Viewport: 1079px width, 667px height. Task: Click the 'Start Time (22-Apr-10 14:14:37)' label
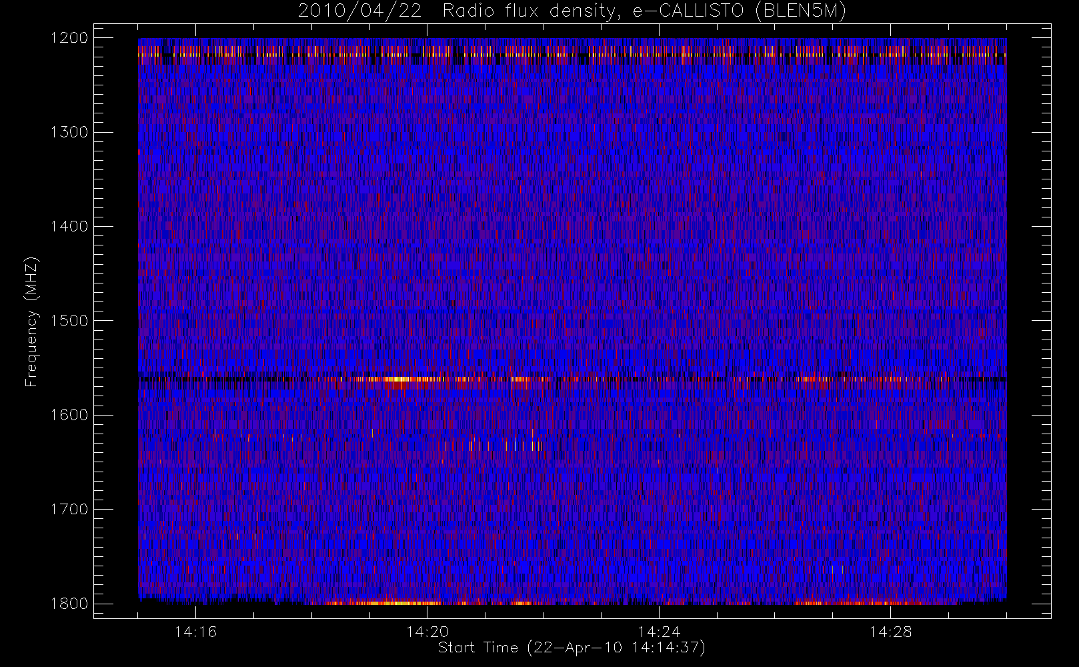[572, 648]
